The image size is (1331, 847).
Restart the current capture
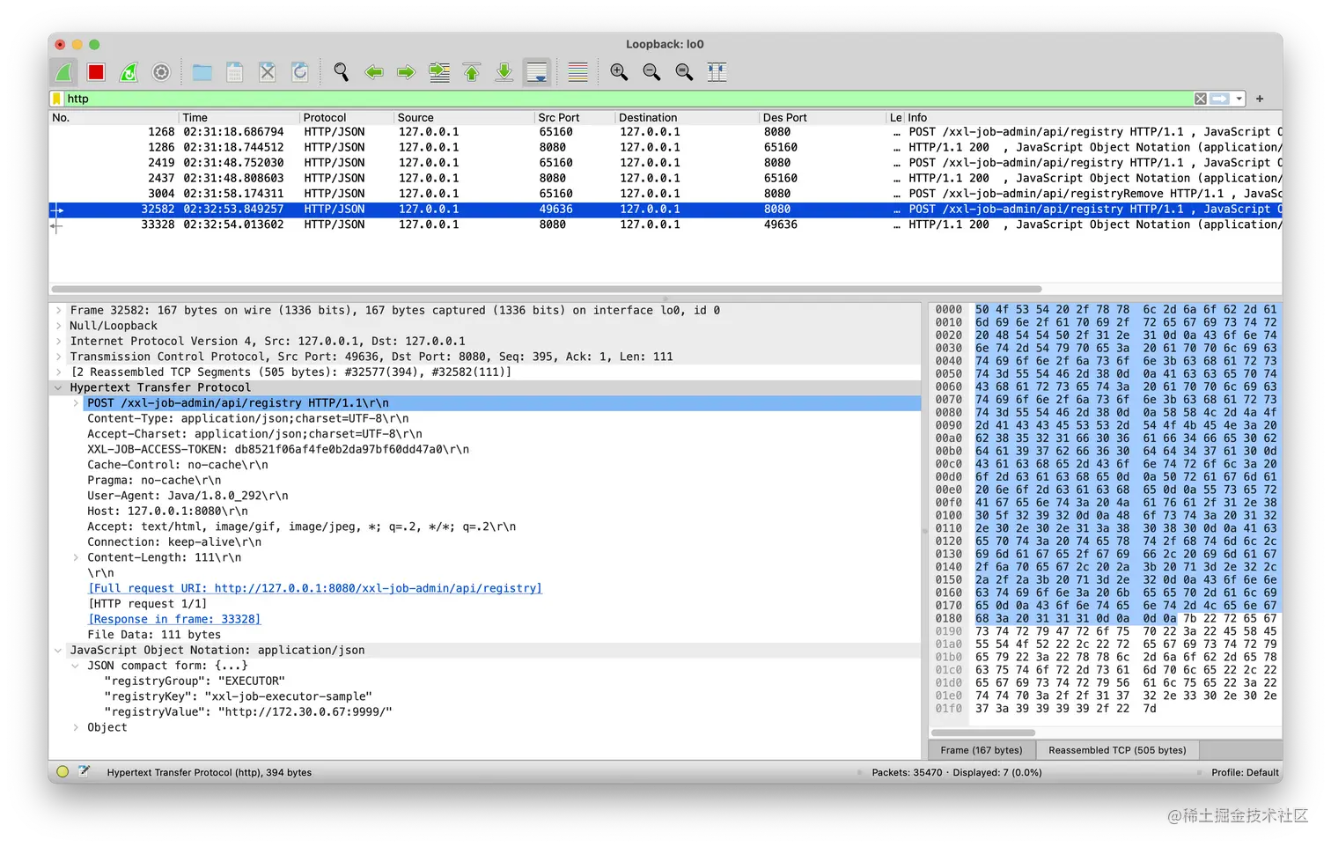[129, 72]
